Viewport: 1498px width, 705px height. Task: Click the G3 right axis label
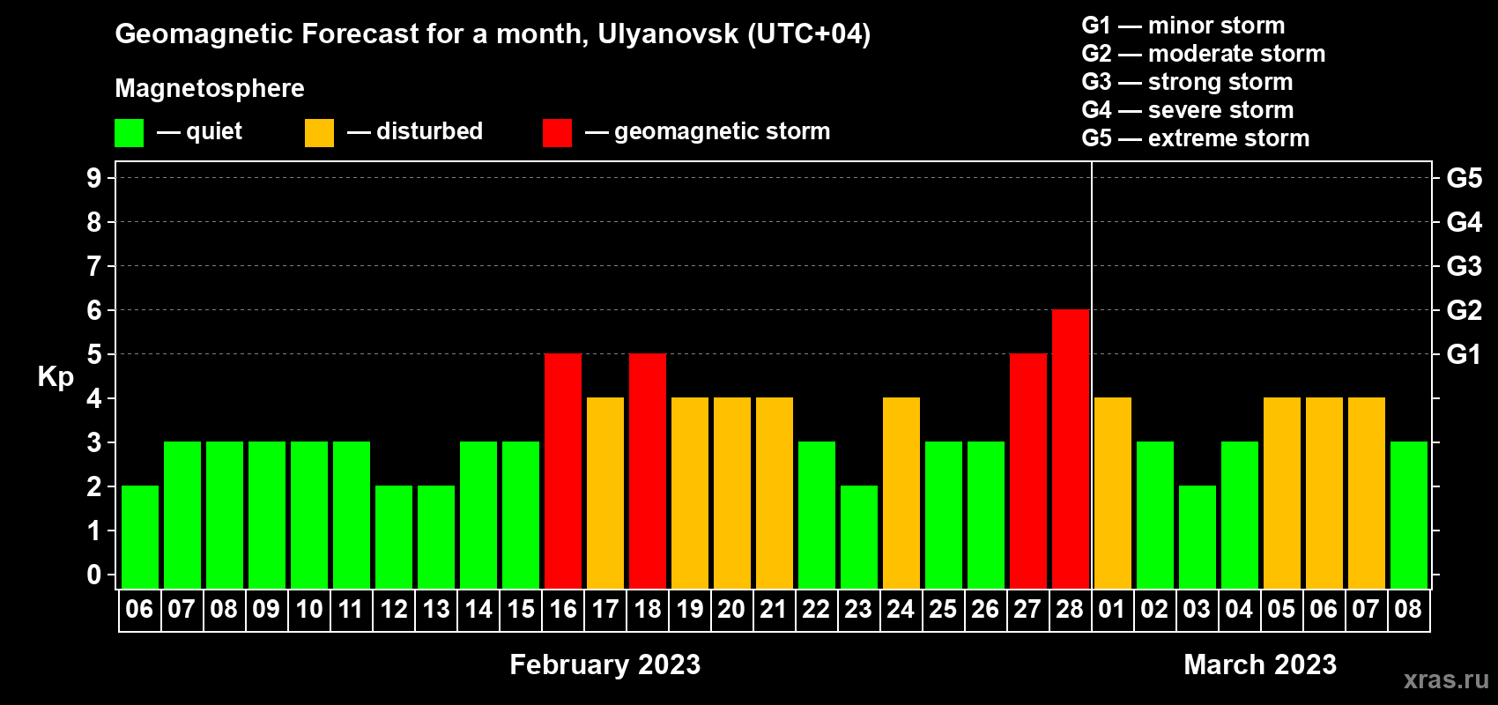coord(1465,266)
